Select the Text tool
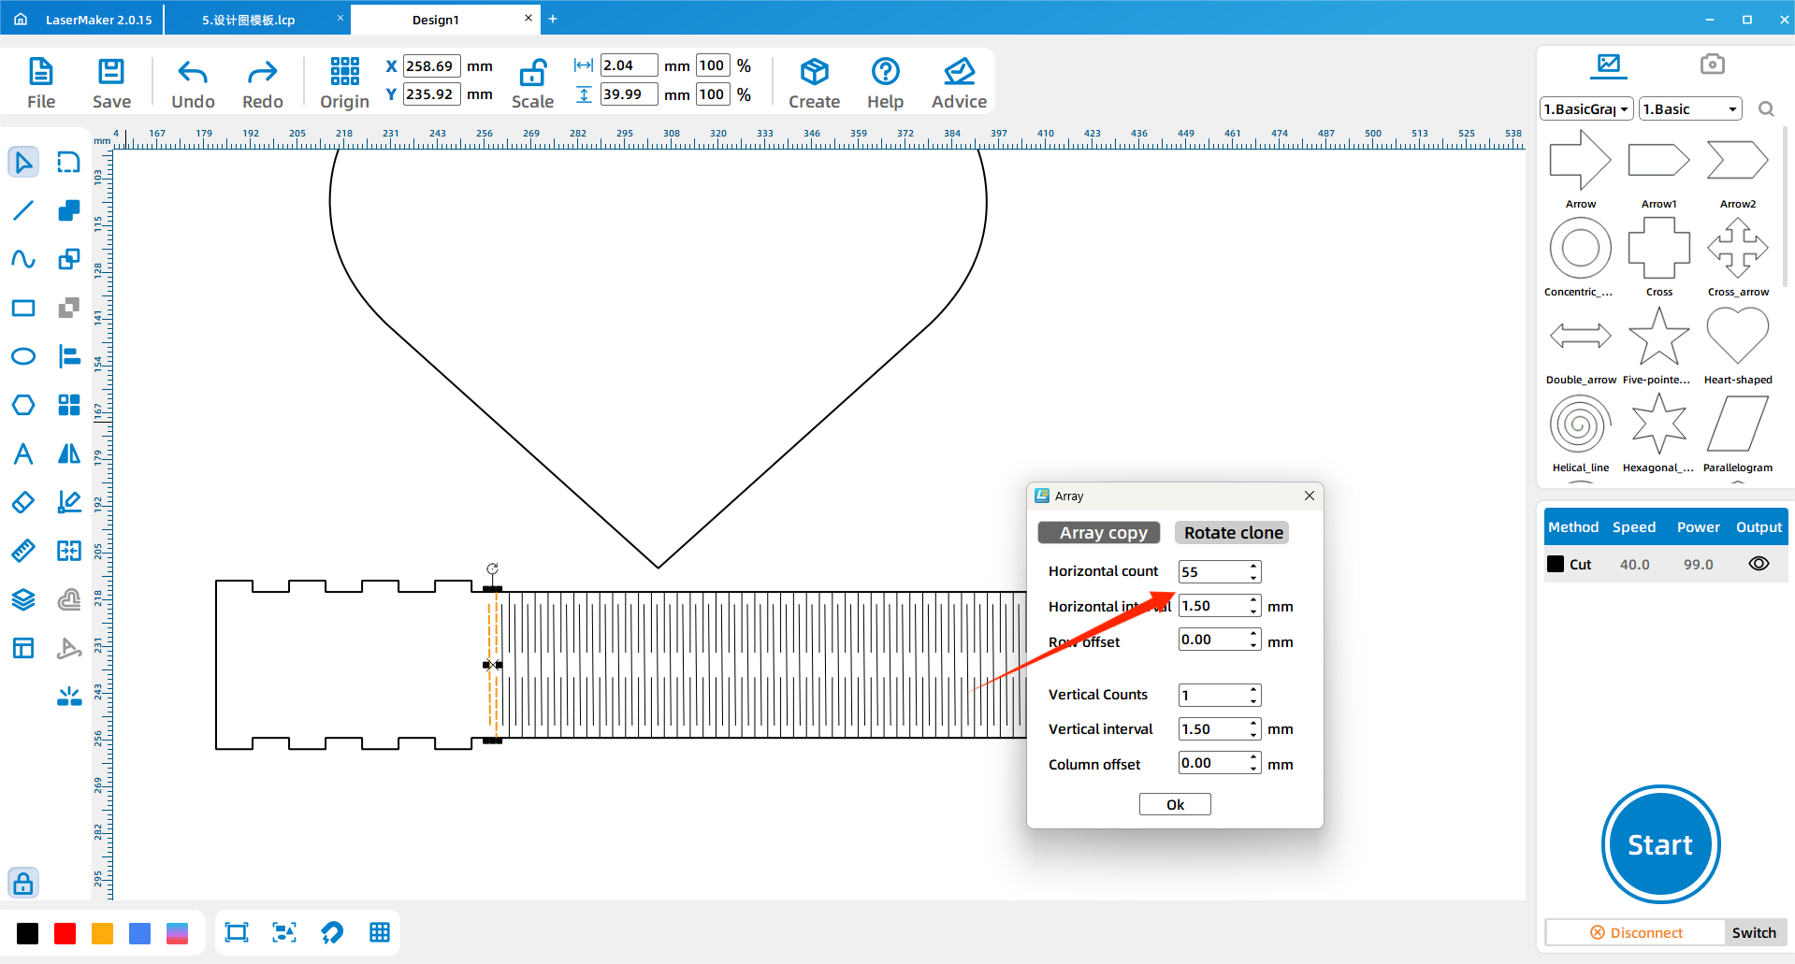 [x=23, y=453]
